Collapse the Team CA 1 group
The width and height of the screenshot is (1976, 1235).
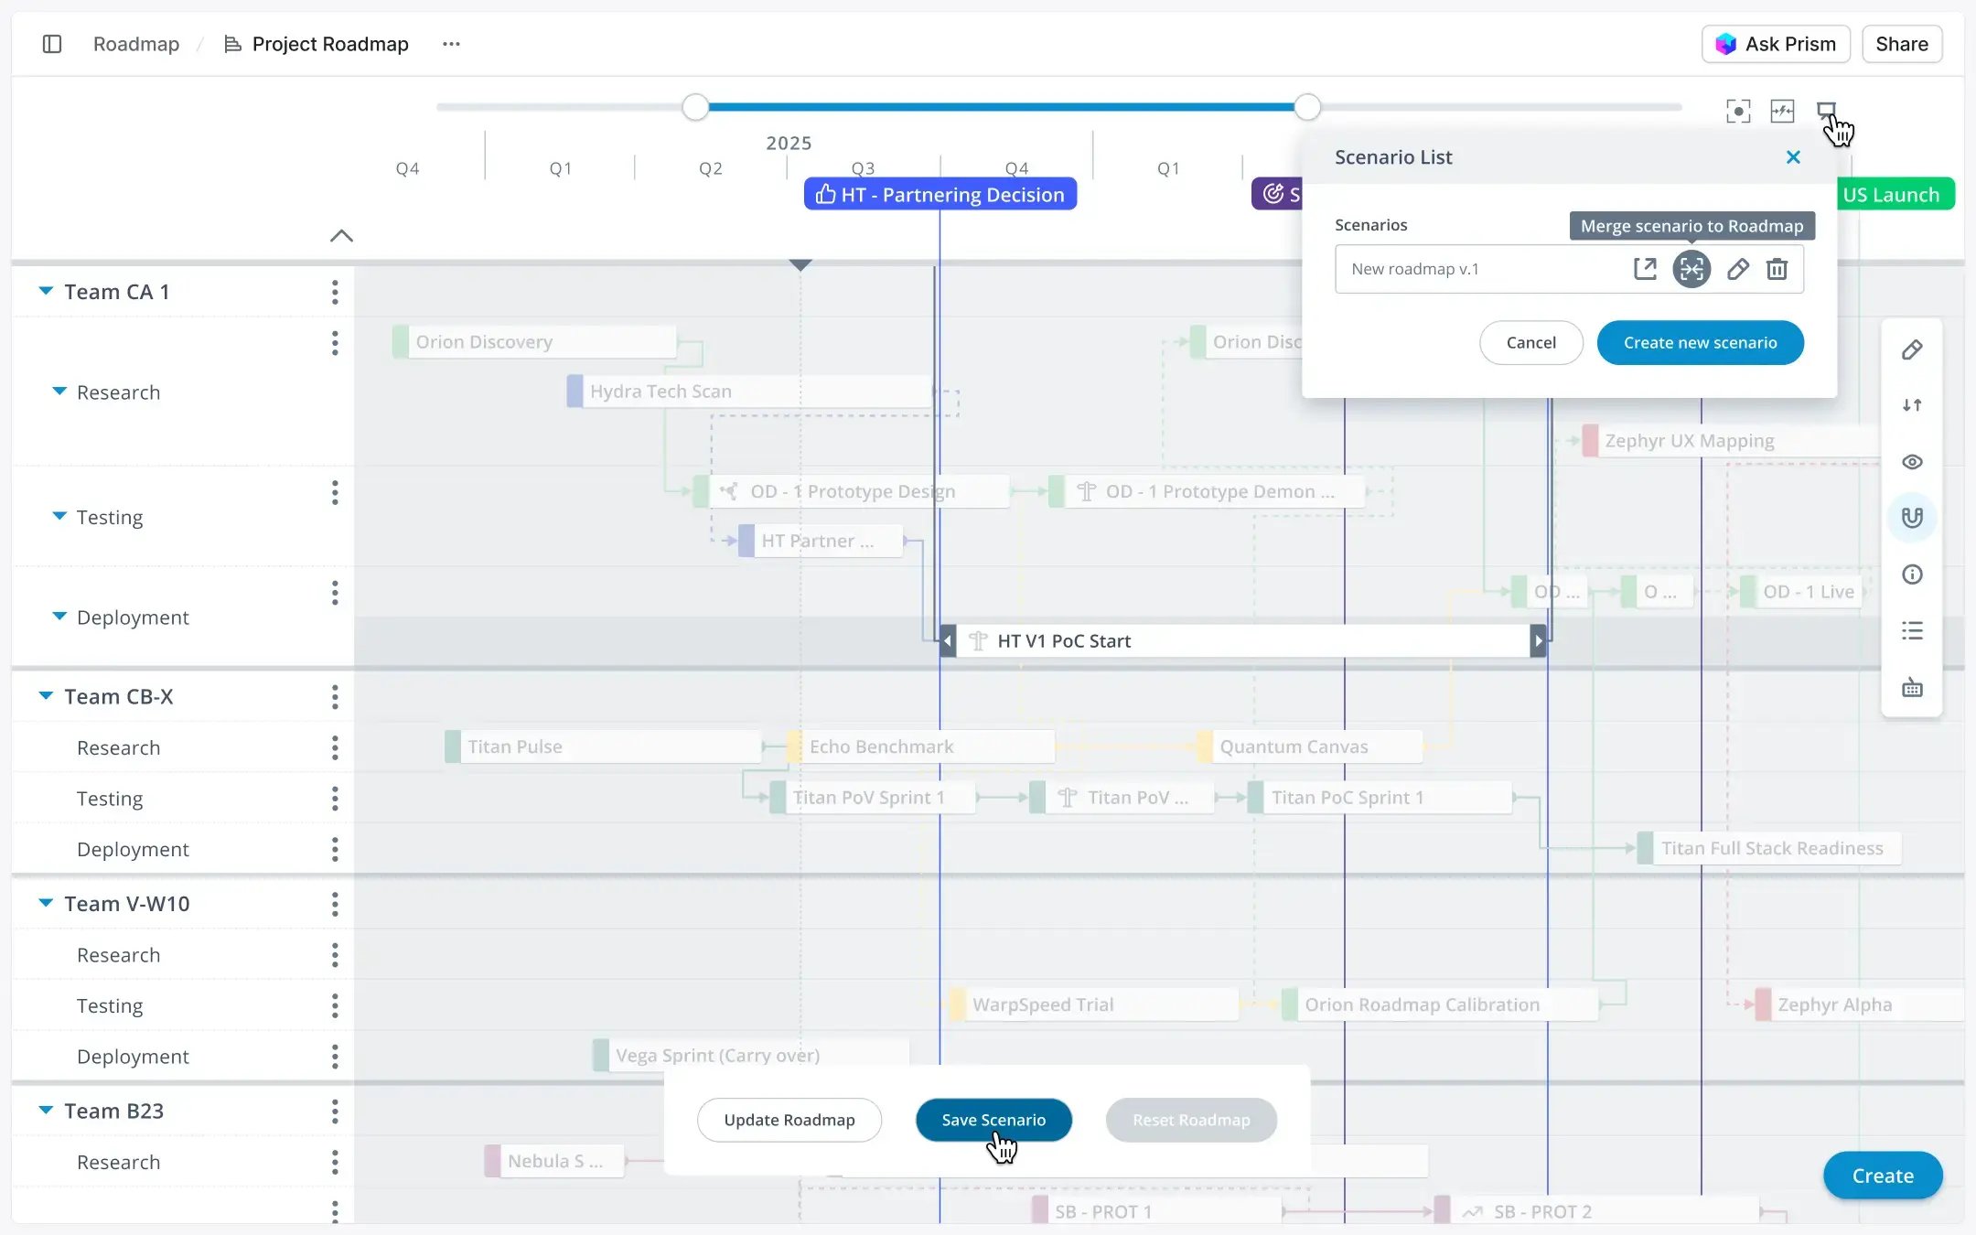click(x=44, y=291)
